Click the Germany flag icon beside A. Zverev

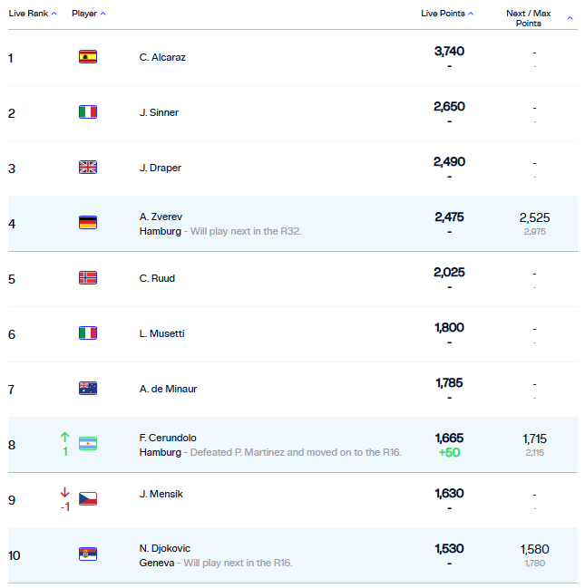[88, 223]
